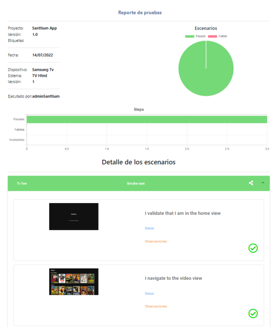274x327 pixels.
Task: Click Datos label under video view step
Action: coord(150,293)
